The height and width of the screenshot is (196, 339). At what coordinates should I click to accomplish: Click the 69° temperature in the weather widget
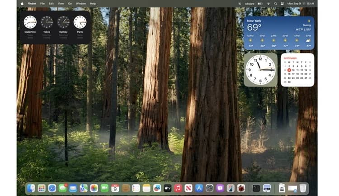(x=254, y=28)
